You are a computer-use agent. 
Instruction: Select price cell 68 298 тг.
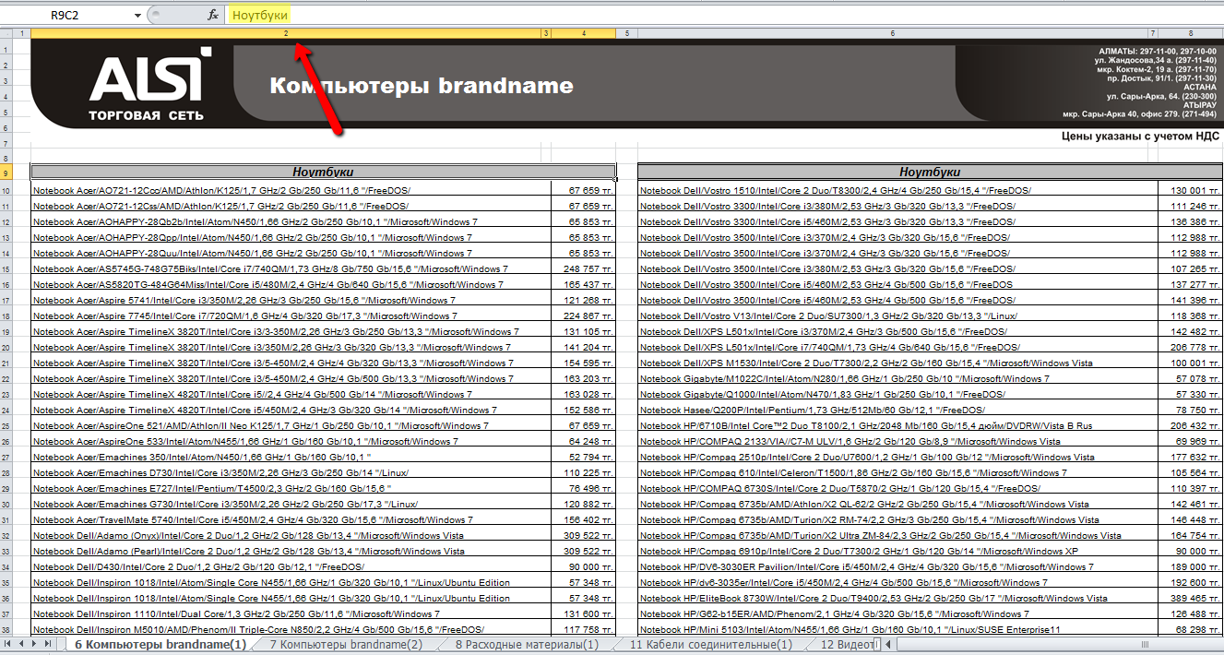(x=1190, y=629)
